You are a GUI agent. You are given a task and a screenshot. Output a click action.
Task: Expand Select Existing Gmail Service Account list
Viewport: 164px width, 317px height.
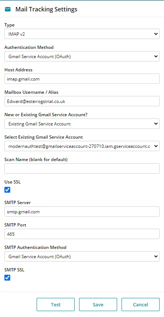tap(82, 146)
